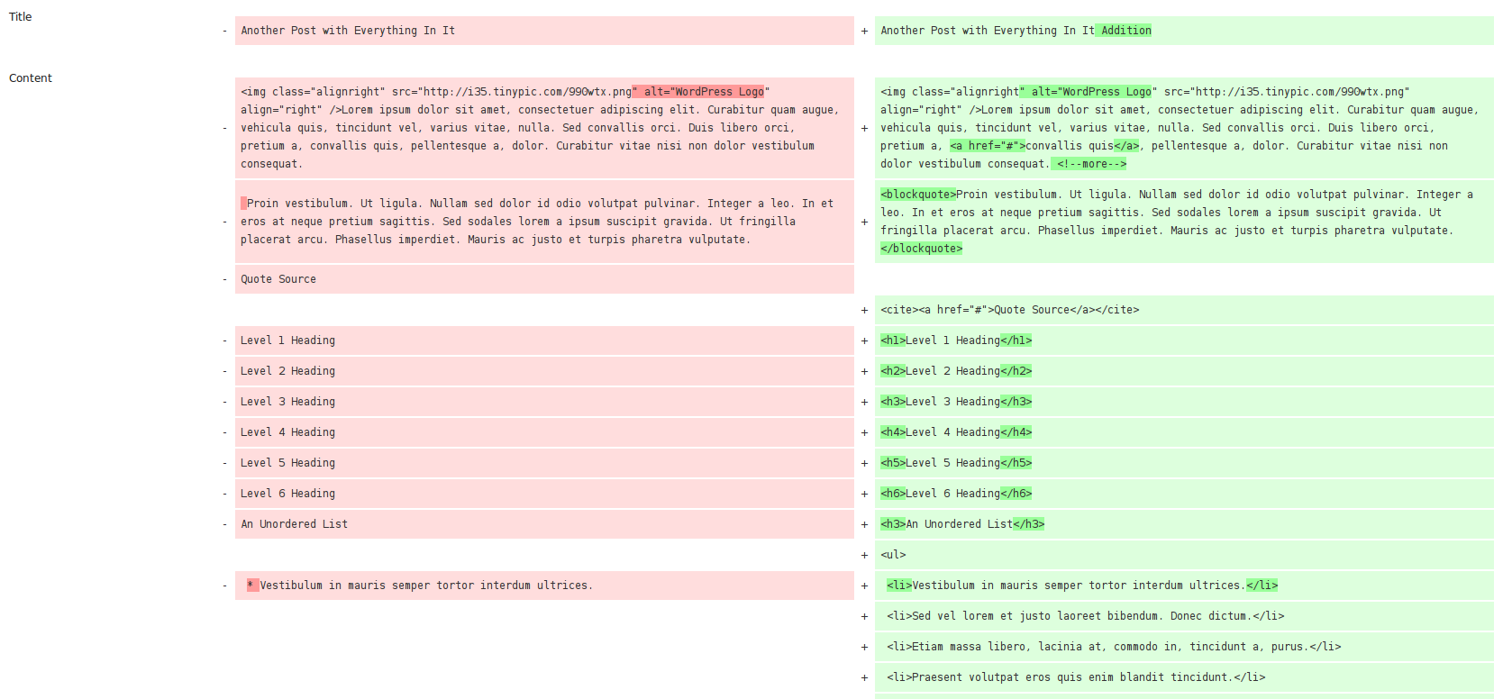Click the removed img paragraph ending 'vestibulum consequat.'

[x=544, y=128]
